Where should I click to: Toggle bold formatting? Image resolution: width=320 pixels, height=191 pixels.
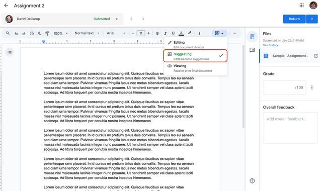(157, 33)
